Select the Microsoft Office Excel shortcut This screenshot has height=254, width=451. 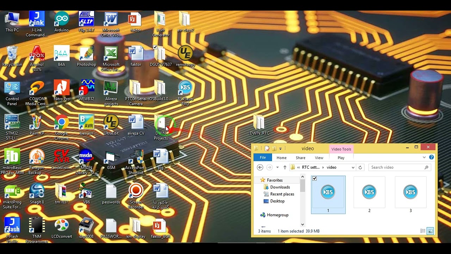pyautogui.click(x=111, y=59)
